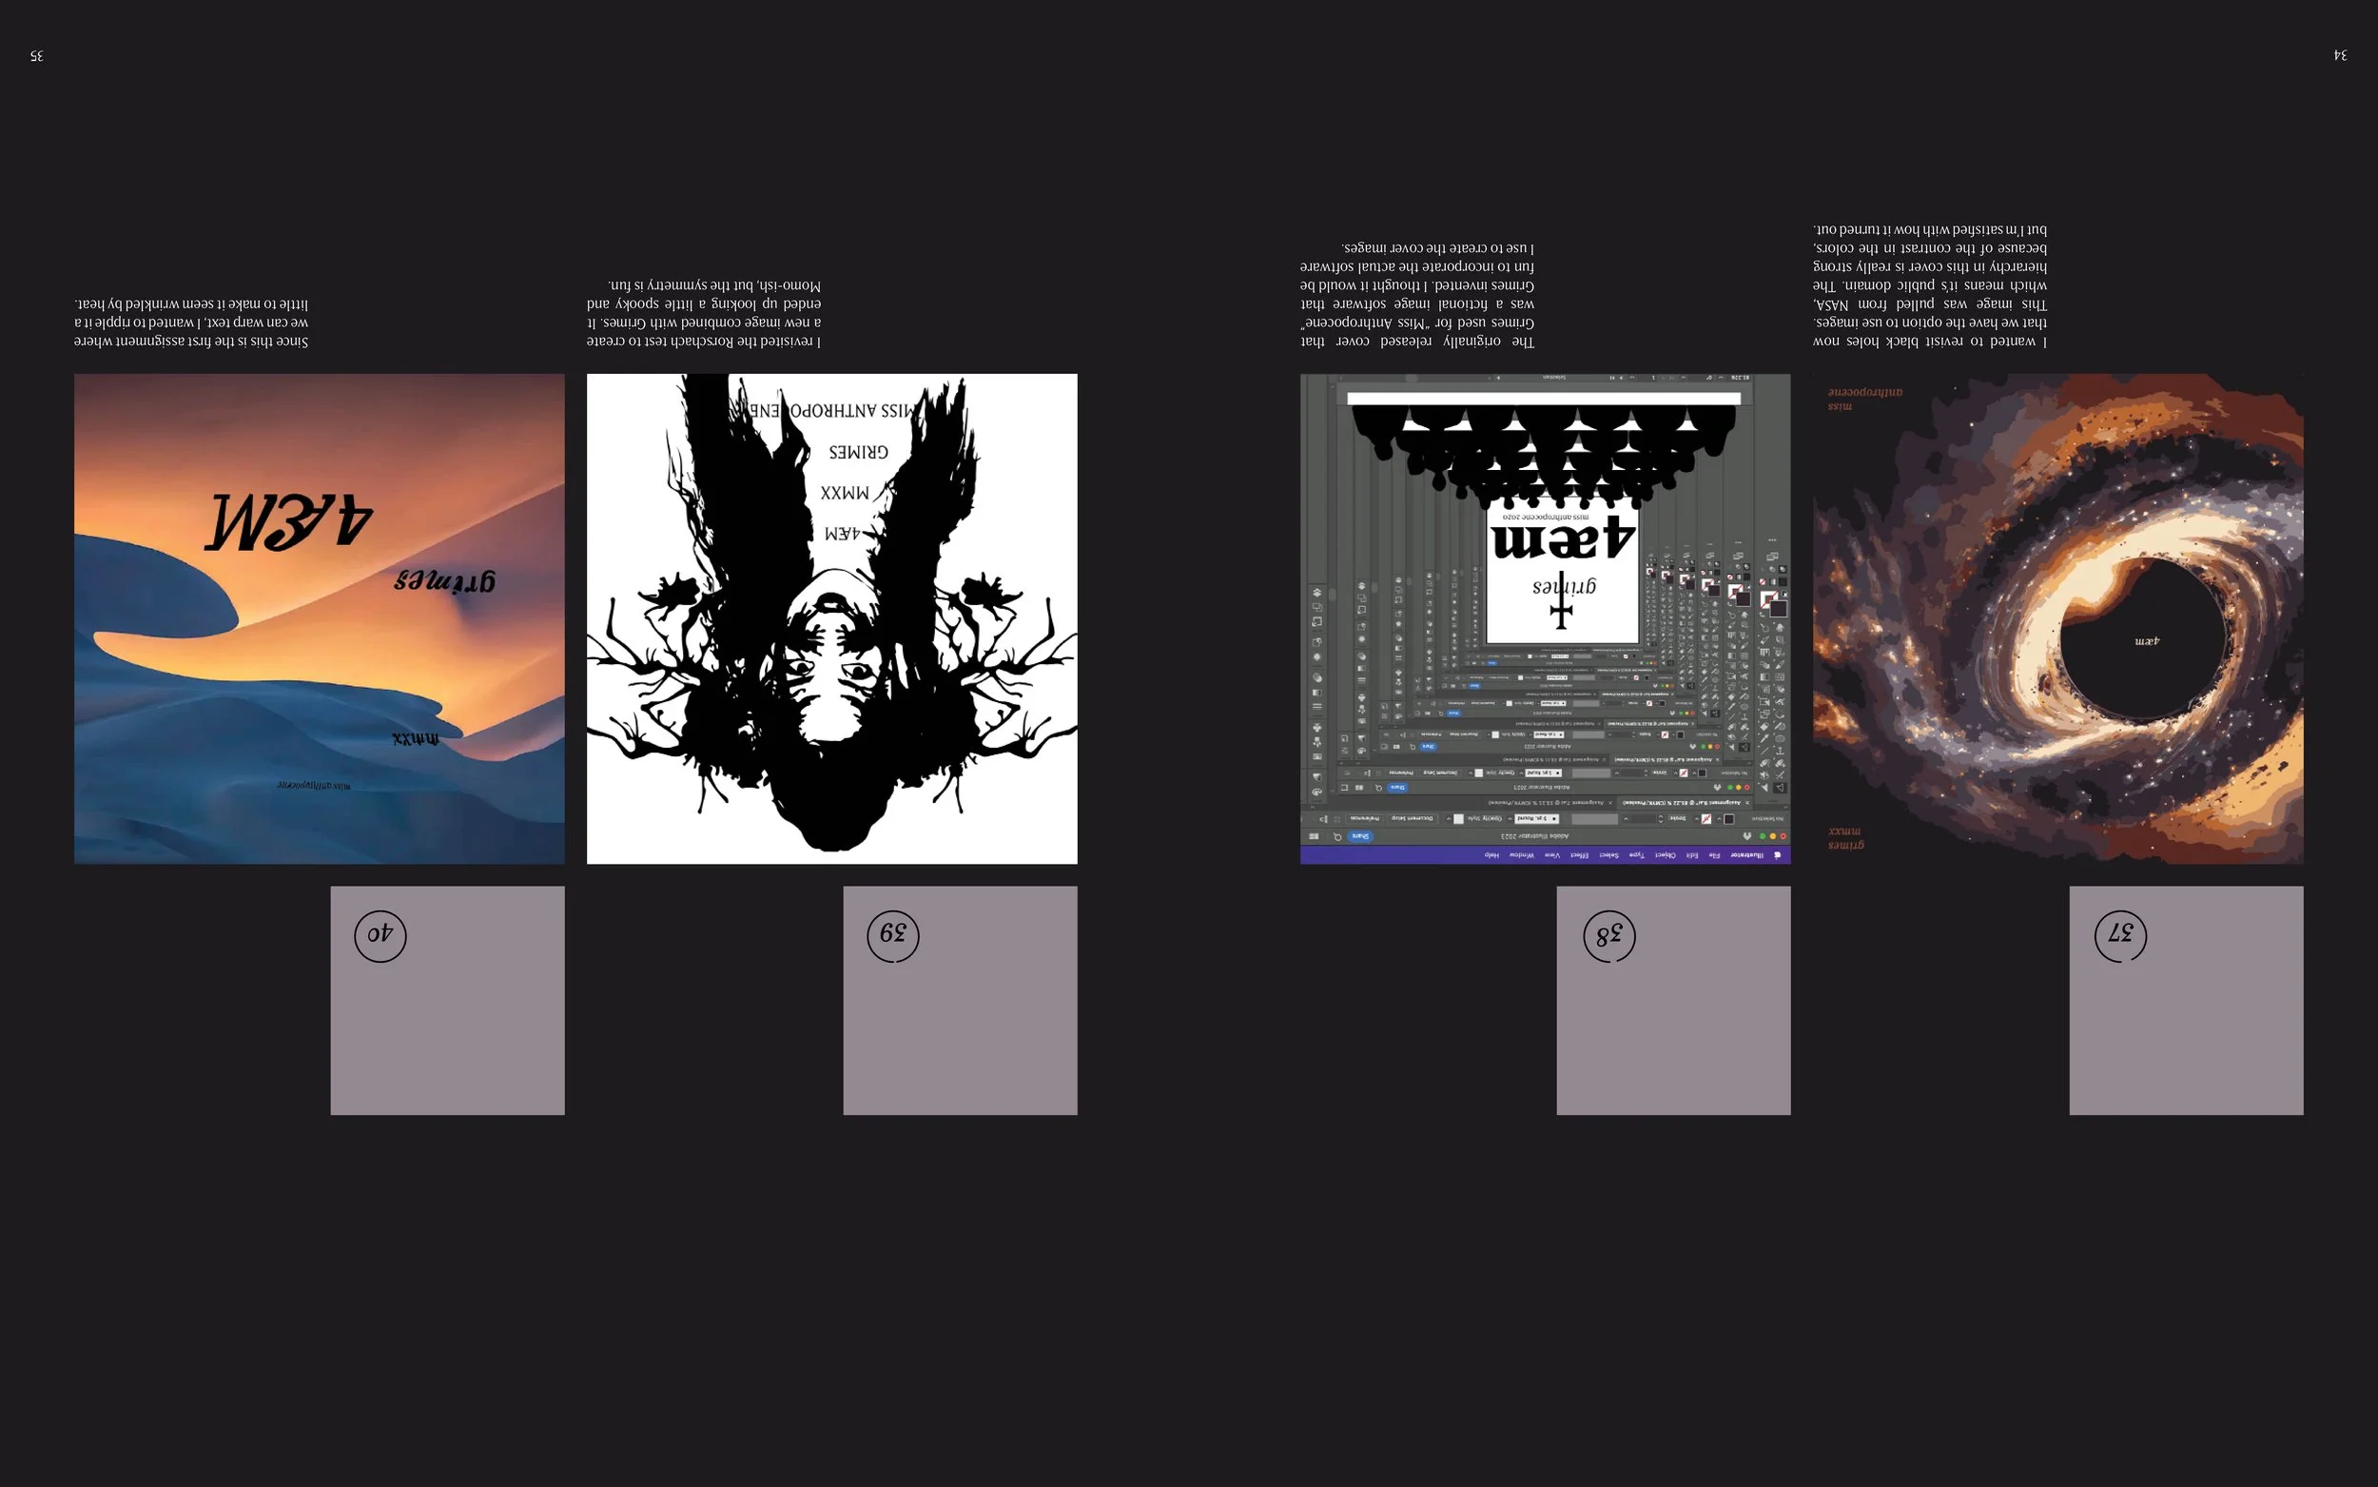
Task: Click the Apple logo in menu bar
Action: [1778, 855]
